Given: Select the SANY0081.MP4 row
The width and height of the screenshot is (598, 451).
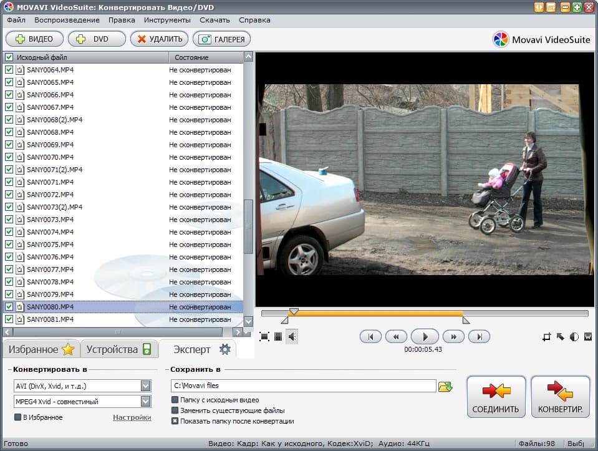Looking at the screenshot, I should click(x=123, y=319).
